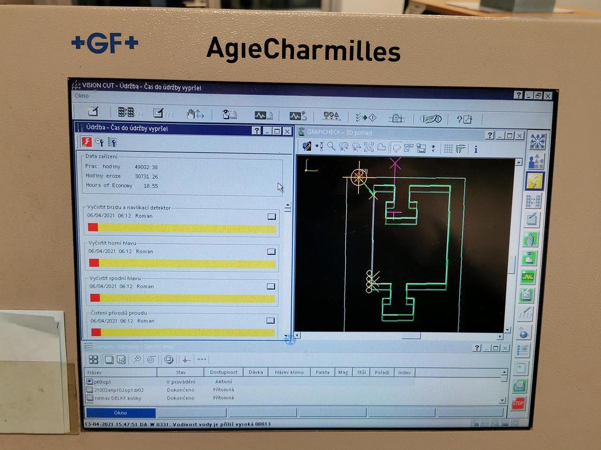Click the green eye over dome sidebar icon
This screenshot has width=601, height=450.
pos(529,258)
